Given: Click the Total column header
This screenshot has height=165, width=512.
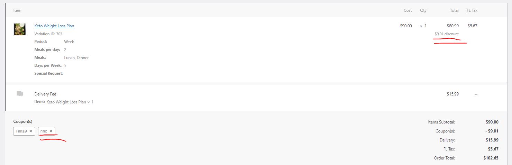Looking at the screenshot, I should 454,10.
